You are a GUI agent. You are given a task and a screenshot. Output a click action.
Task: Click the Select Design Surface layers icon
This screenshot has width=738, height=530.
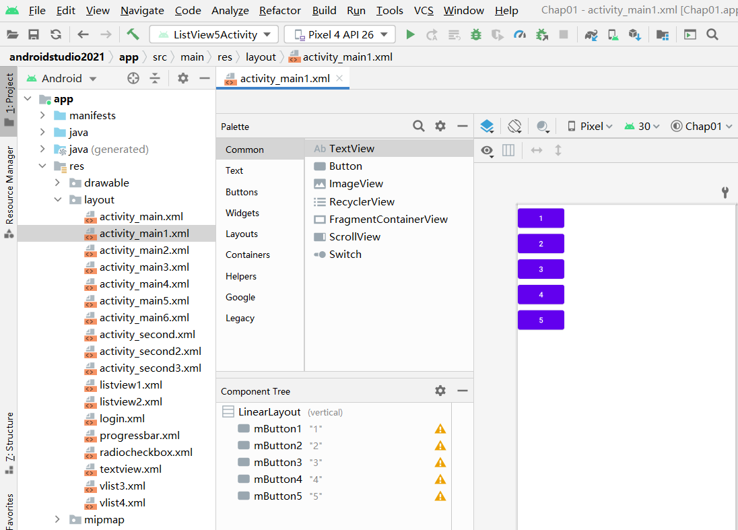click(488, 126)
